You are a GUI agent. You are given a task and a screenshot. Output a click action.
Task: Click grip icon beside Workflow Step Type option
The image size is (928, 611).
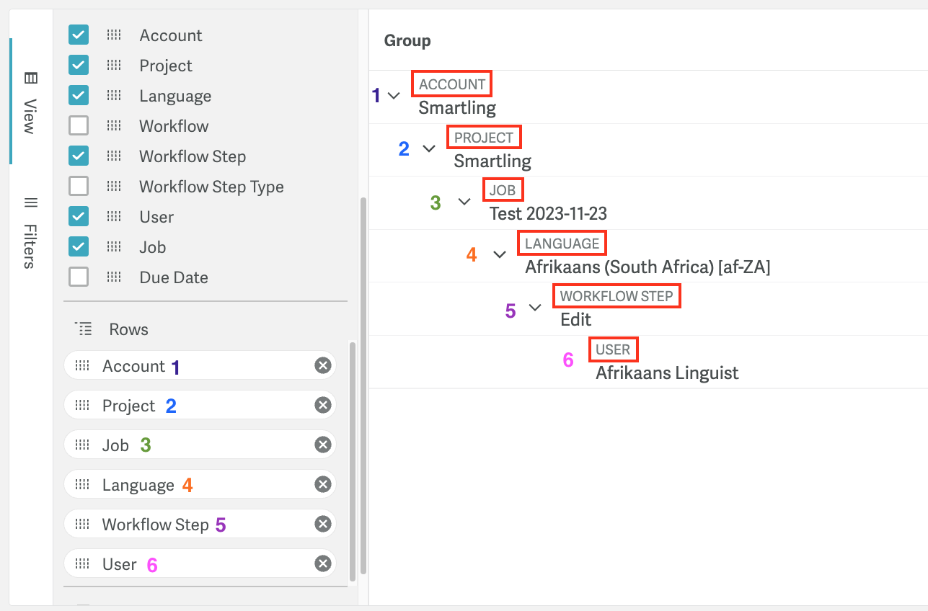point(114,187)
